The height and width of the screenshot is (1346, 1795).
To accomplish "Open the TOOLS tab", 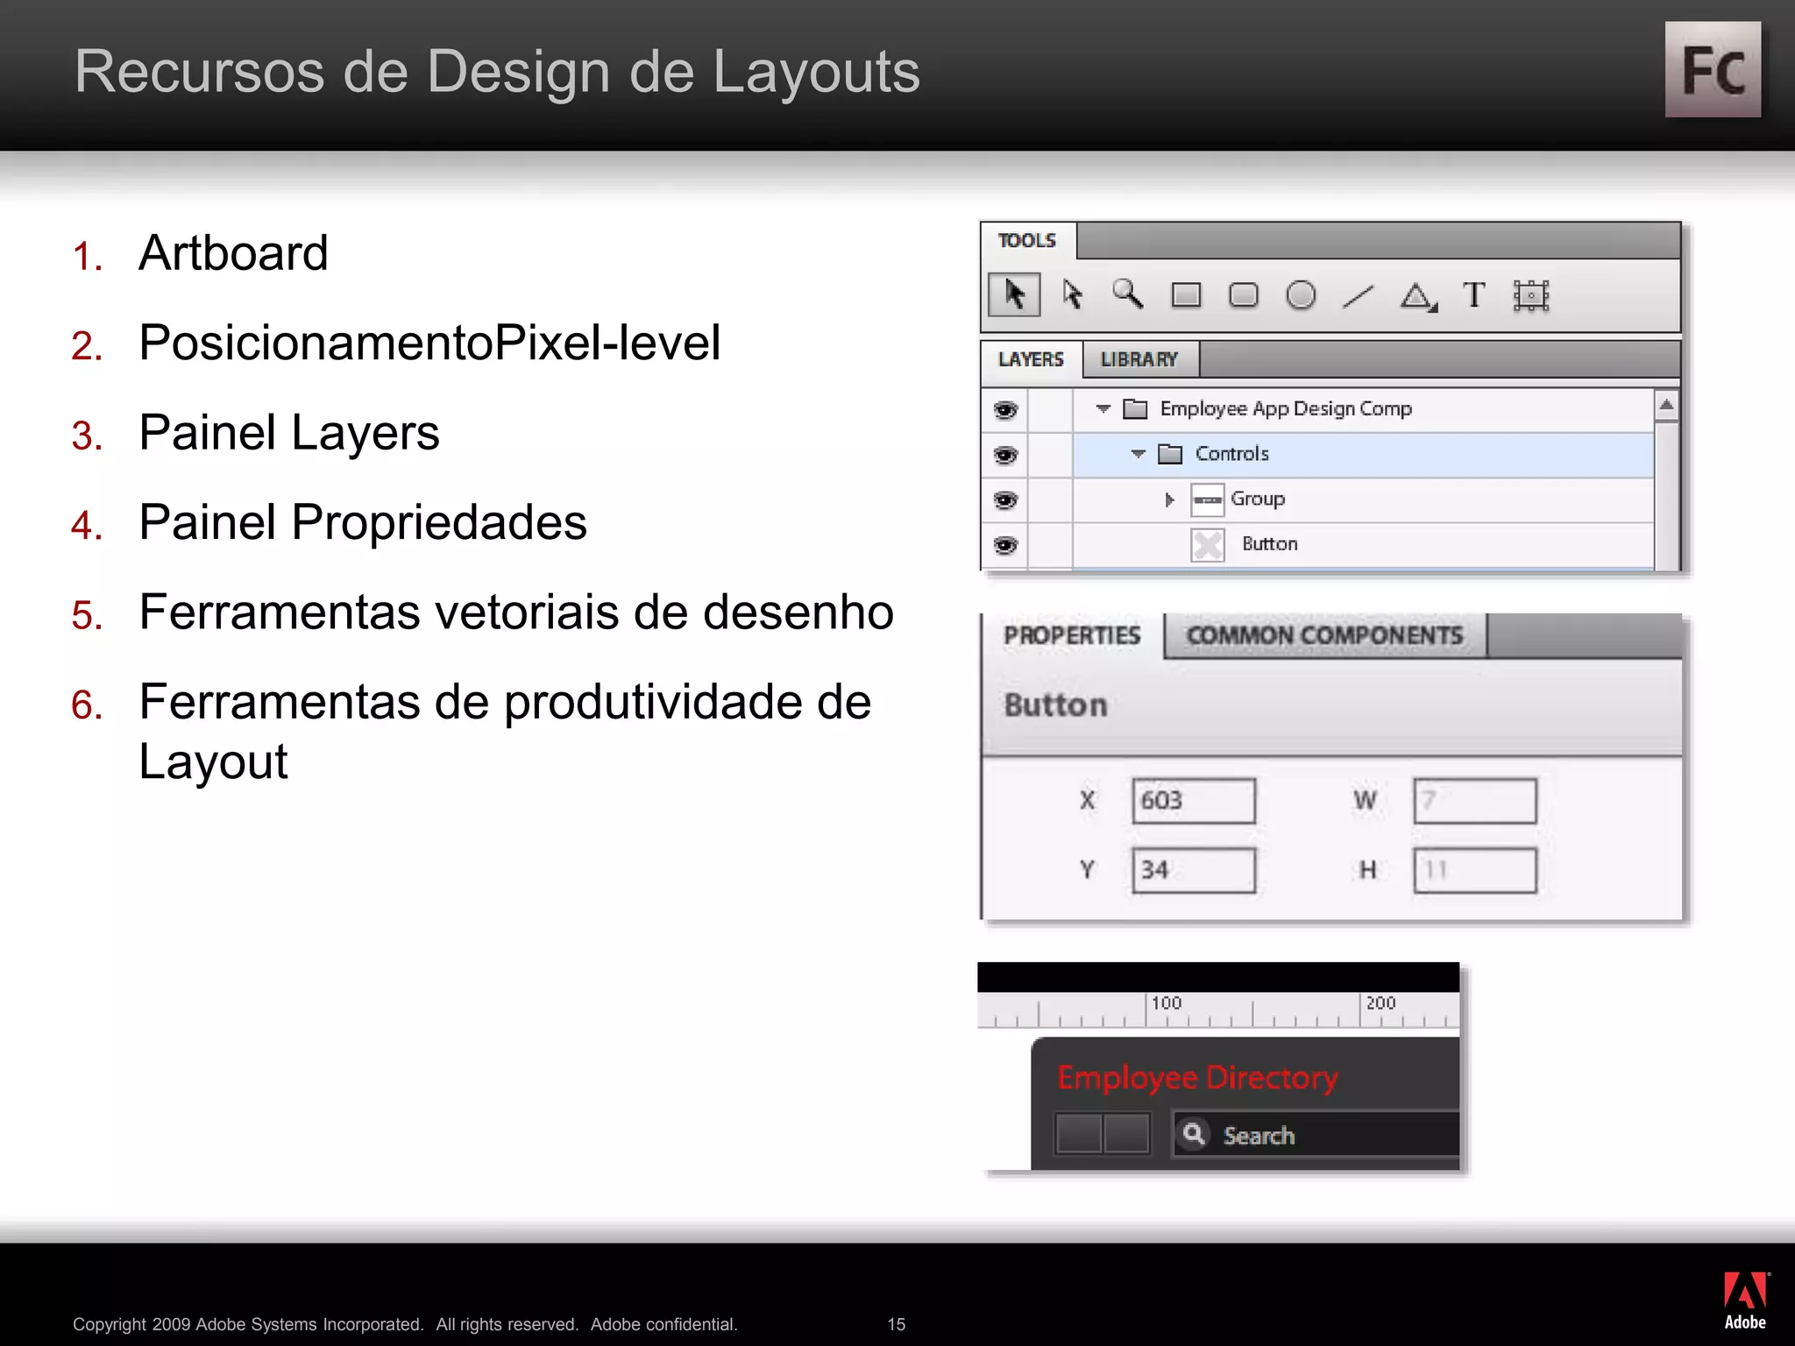I will point(1027,240).
